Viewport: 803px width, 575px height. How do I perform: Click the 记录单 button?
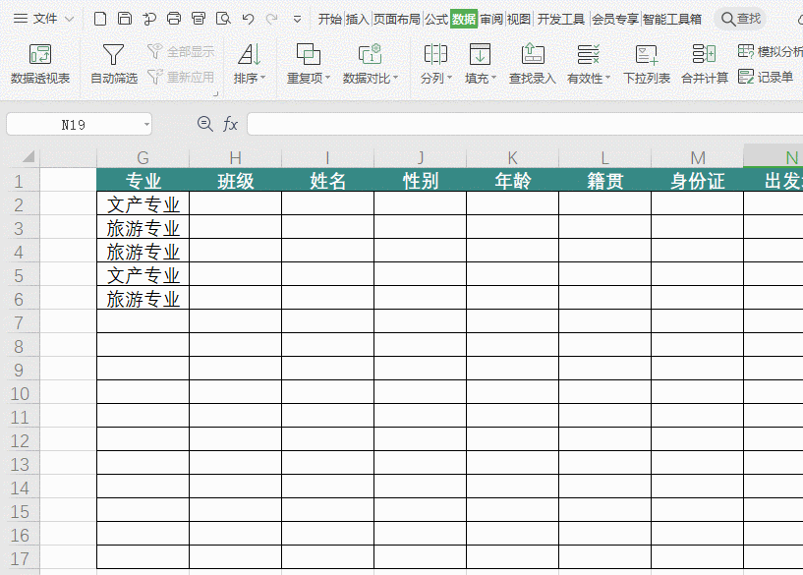click(x=766, y=77)
